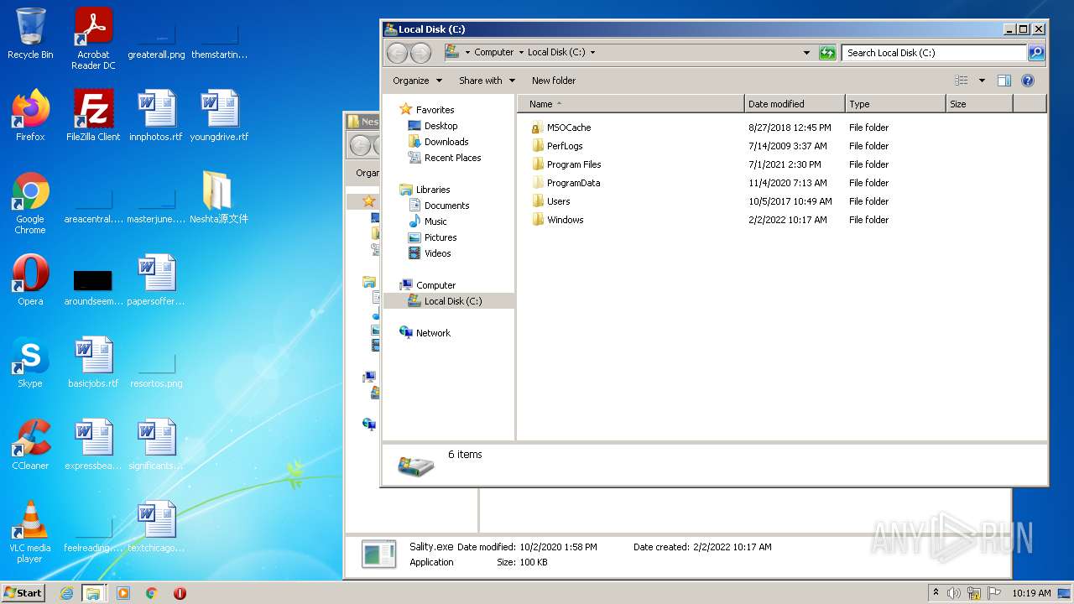
Task: Click New folder button
Action: 554,81
